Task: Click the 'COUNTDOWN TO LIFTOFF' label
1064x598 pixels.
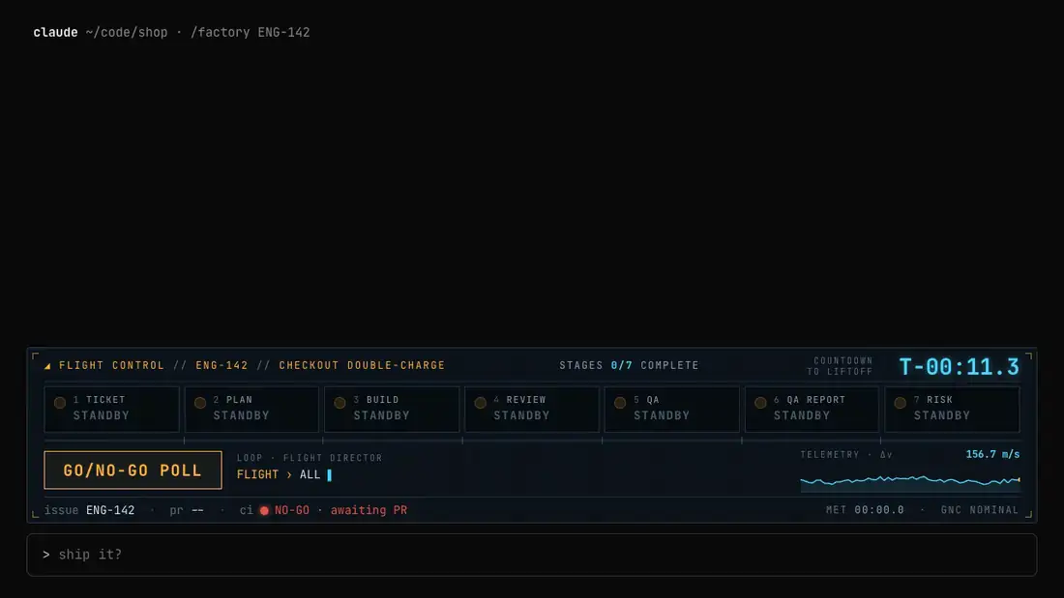Action: (x=840, y=366)
